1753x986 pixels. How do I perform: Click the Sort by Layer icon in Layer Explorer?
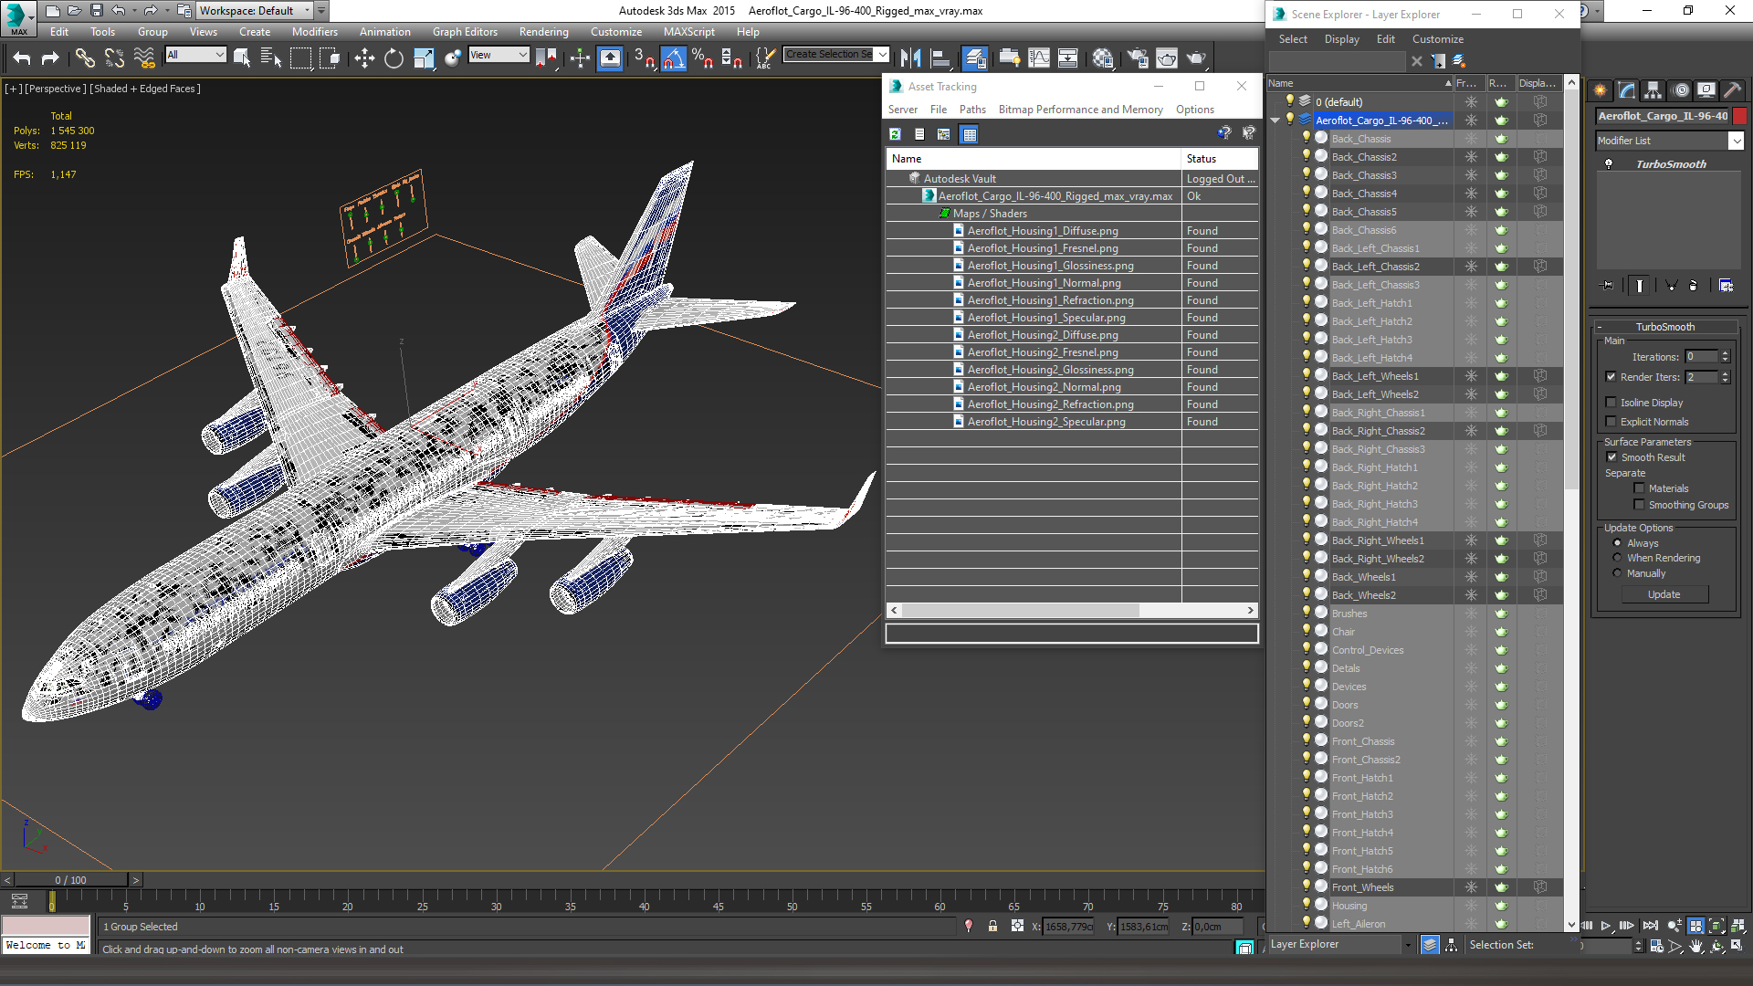tap(1430, 945)
